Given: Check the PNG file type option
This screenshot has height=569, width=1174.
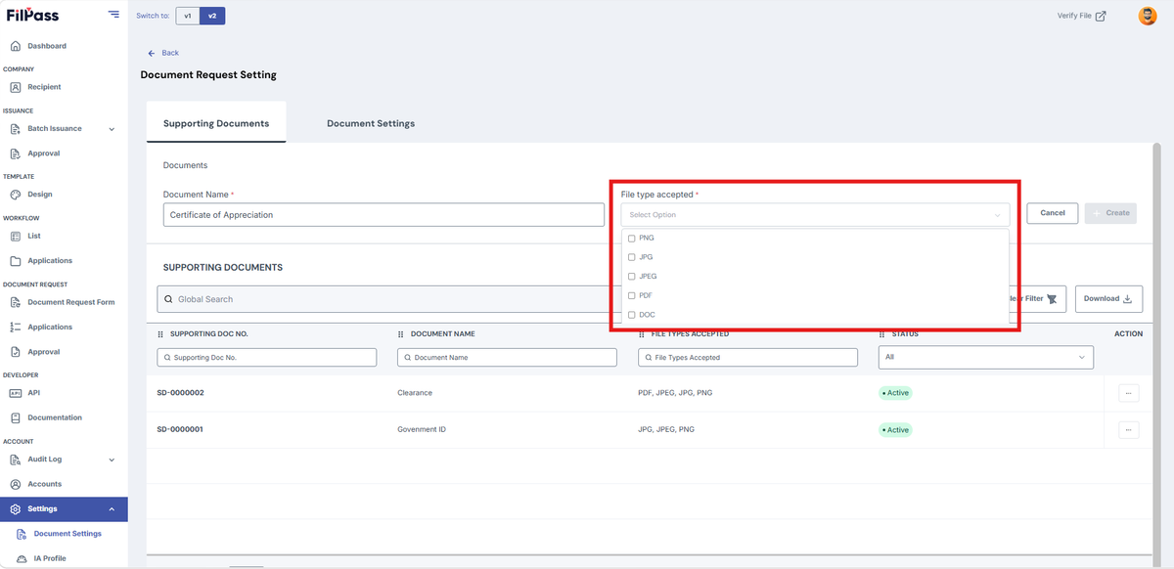Looking at the screenshot, I should [632, 239].
